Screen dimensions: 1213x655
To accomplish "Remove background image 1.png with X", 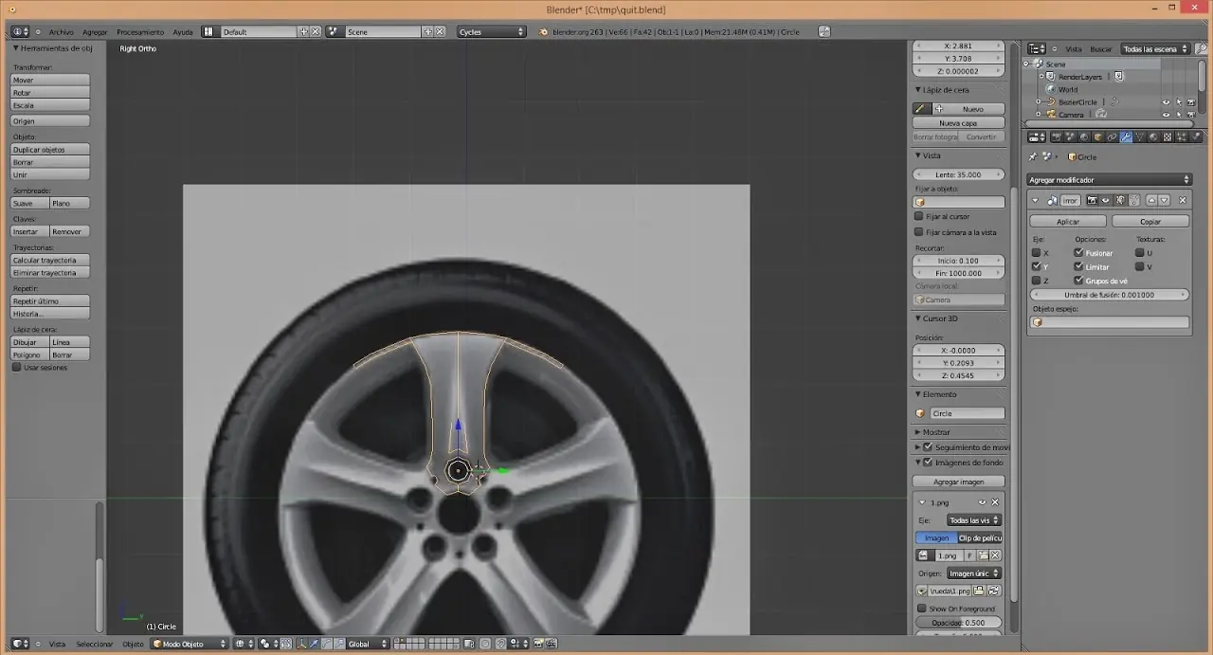I will (x=995, y=502).
